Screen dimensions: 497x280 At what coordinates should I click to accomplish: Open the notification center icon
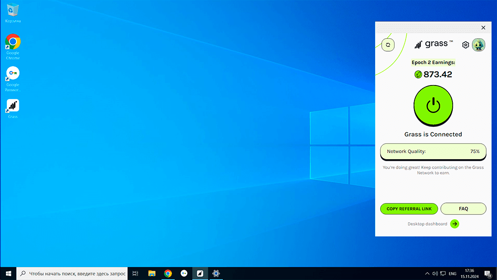tap(488, 274)
